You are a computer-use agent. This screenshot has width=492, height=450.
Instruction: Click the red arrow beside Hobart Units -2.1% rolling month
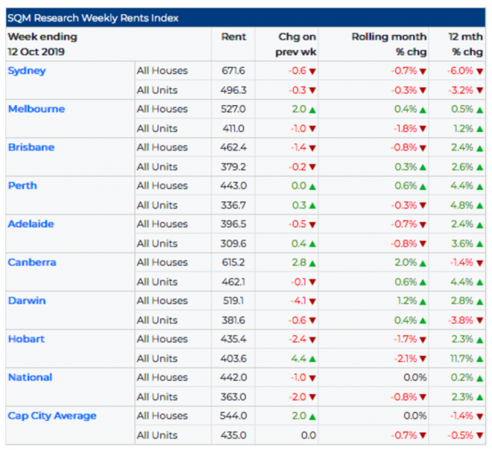pos(423,359)
